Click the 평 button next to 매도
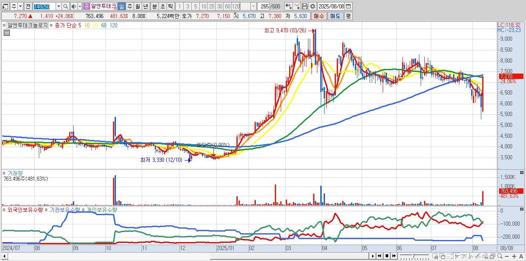The width and height of the screenshot is (526, 261). pyautogui.click(x=348, y=16)
